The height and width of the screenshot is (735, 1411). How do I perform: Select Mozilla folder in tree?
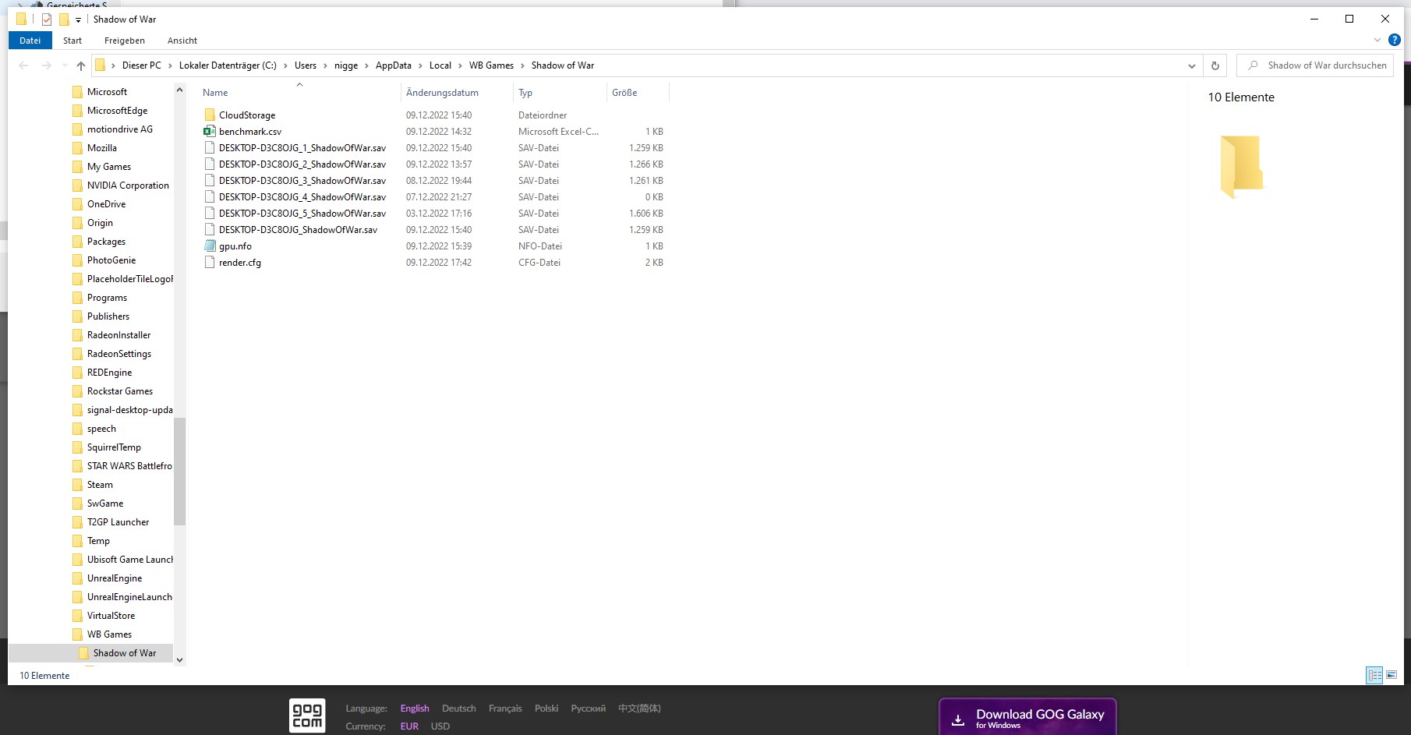102,148
